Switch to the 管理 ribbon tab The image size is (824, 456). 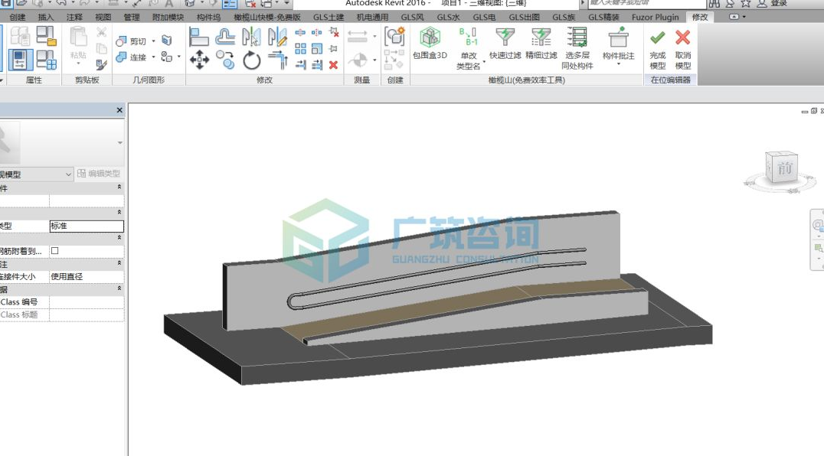132,18
